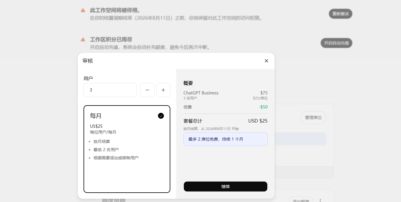Click the $25/席位 text
Image resolution: width=401 pixels, height=202 pixels.
point(260,98)
